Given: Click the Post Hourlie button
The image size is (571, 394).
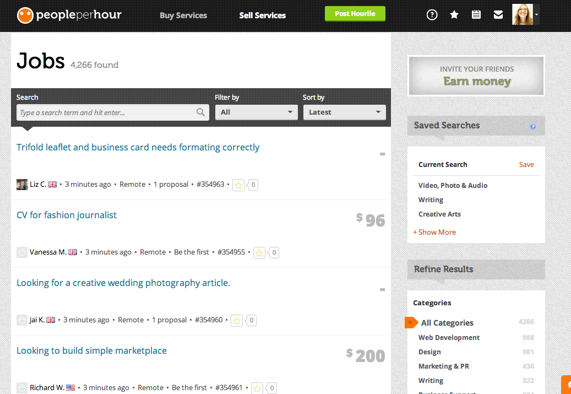Looking at the screenshot, I should point(355,14).
